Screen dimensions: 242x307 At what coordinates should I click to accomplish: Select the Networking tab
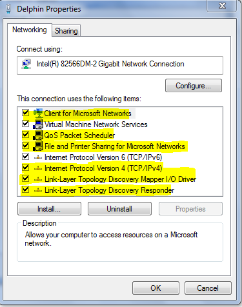[x=30, y=30]
